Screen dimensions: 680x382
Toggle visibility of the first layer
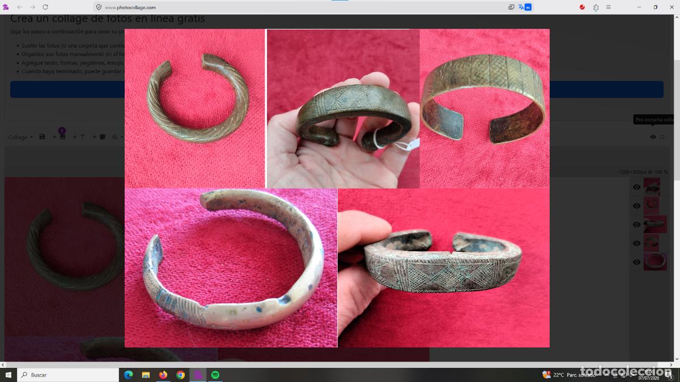636,187
